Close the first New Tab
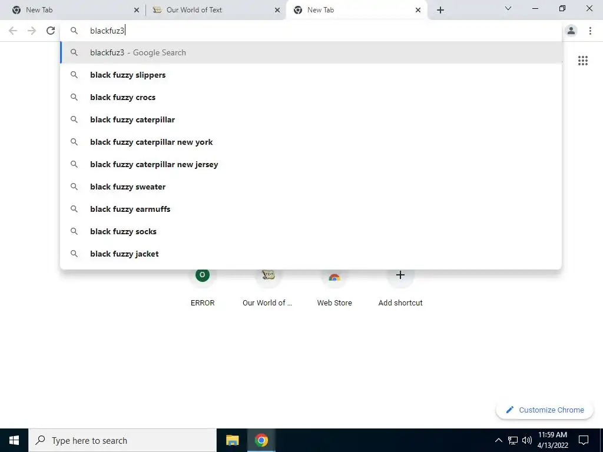This screenshot has width=603, height=452. [137, 10]
